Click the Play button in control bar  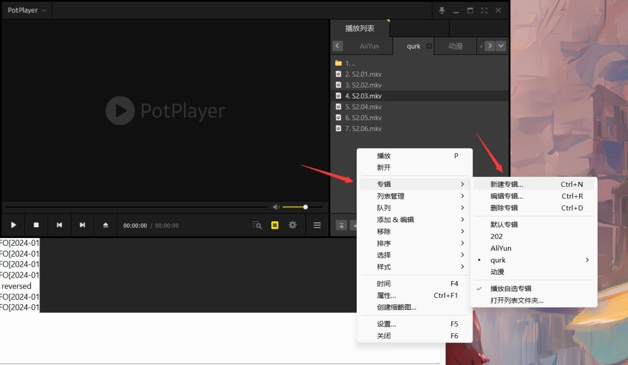14,225
